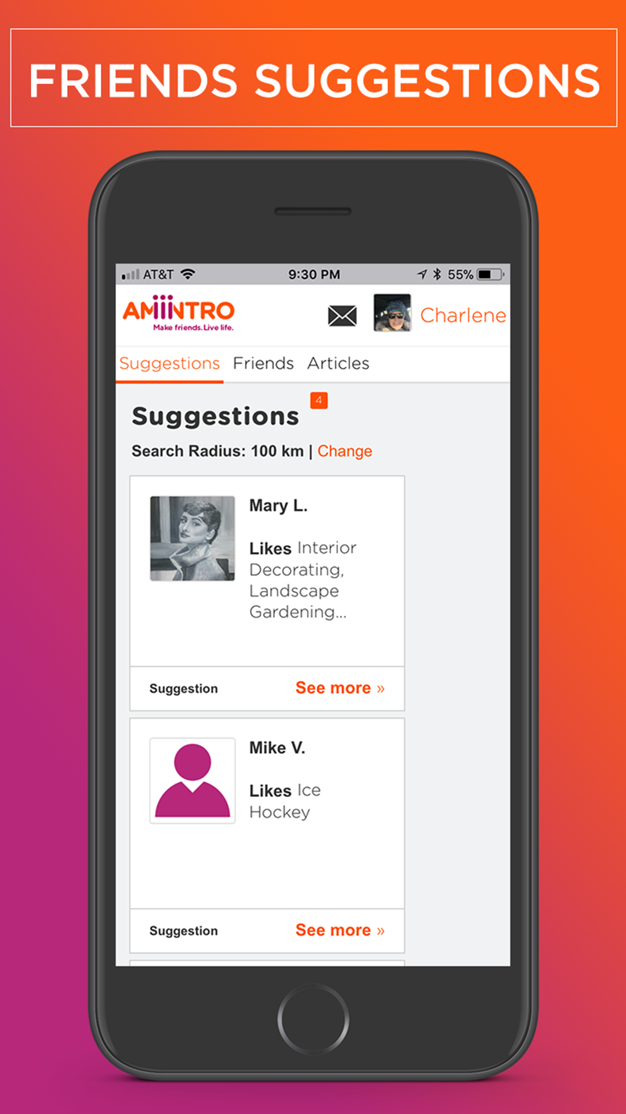This screenshot has width=626, height=1114.
Task: Tap the Wi-Fi status icon
Action: pyautogui.click(x=188, y=274)
